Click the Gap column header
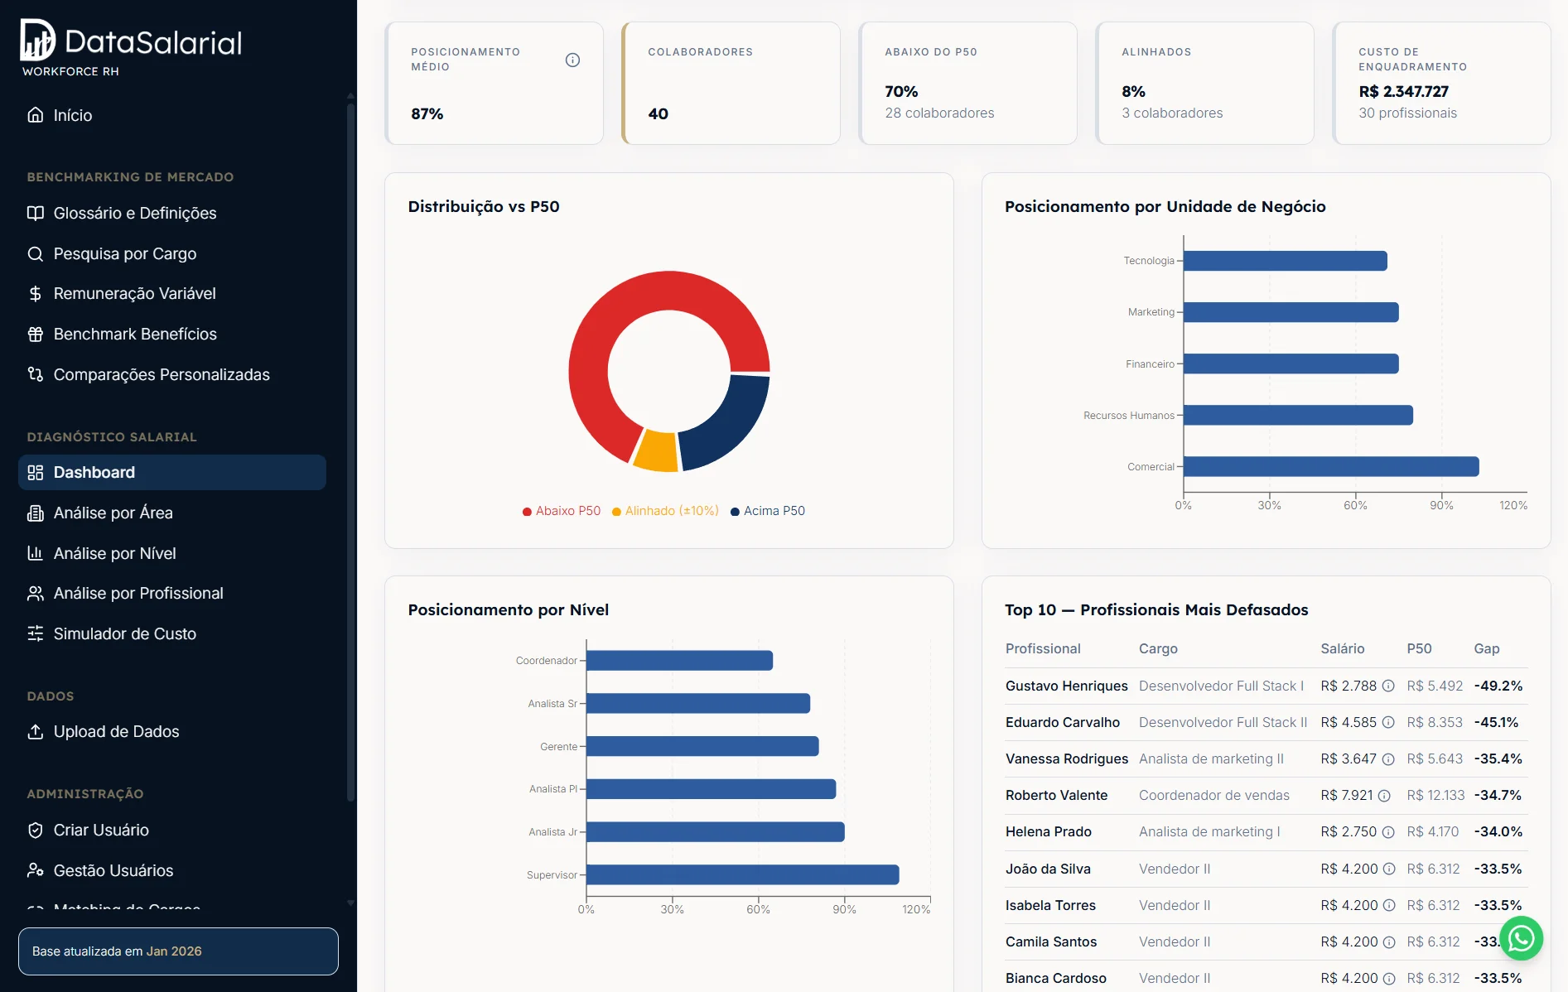The image size is (1568, 992). (1487, 649)
